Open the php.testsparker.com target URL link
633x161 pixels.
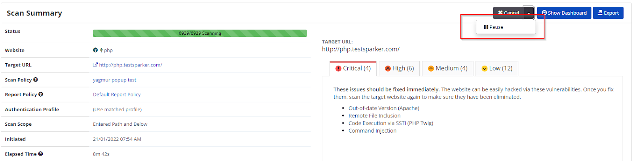[131, 65]
